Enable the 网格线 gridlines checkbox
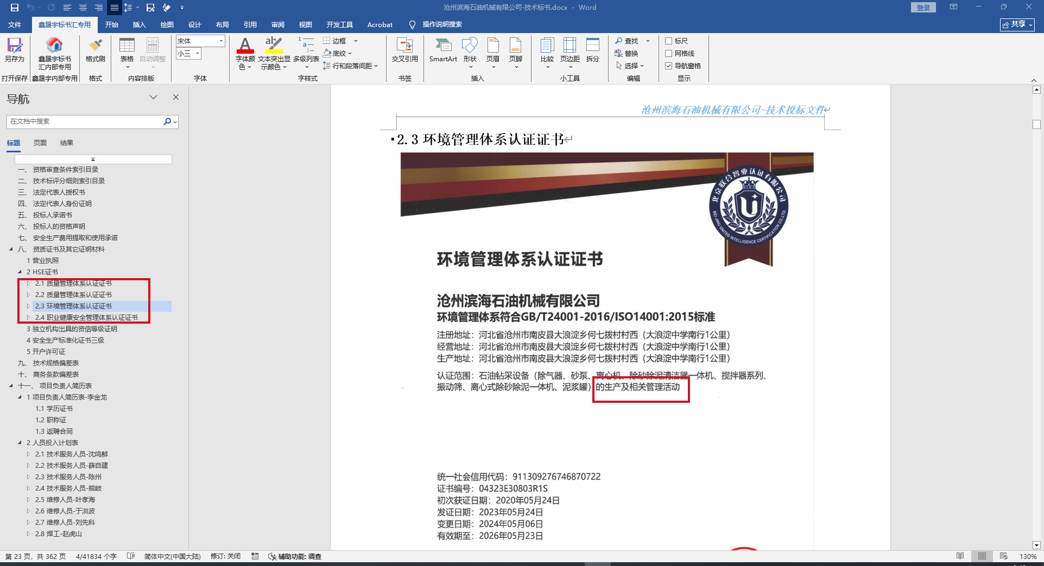1044x566 pixels. pos(669,53)
